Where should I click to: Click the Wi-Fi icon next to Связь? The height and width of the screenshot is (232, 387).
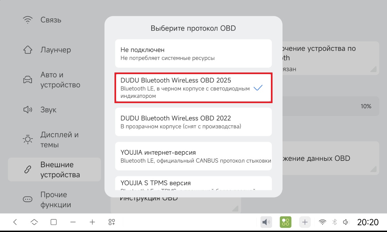point(28,20)
